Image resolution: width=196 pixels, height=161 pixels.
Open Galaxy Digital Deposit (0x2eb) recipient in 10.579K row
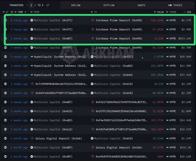[x=119, y=147]
